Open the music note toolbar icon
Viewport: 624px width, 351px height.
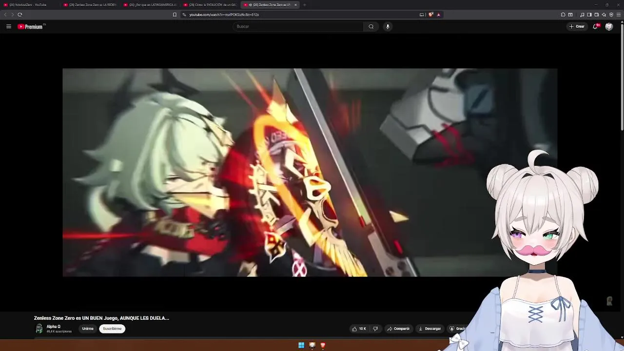pos(582,15)
